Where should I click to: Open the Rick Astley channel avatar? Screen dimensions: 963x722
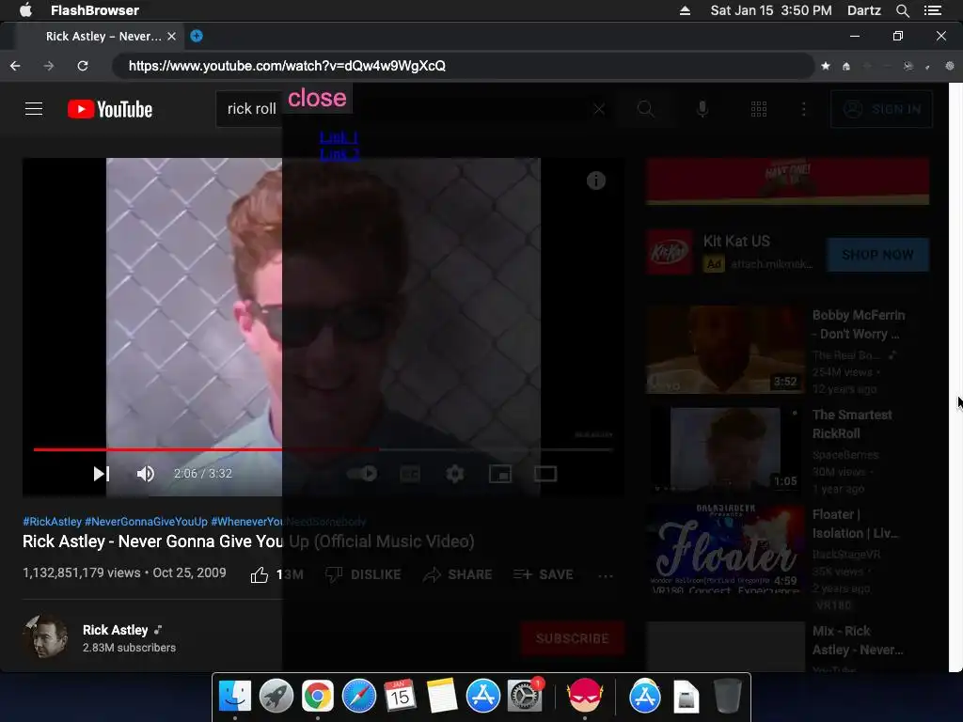45,637
